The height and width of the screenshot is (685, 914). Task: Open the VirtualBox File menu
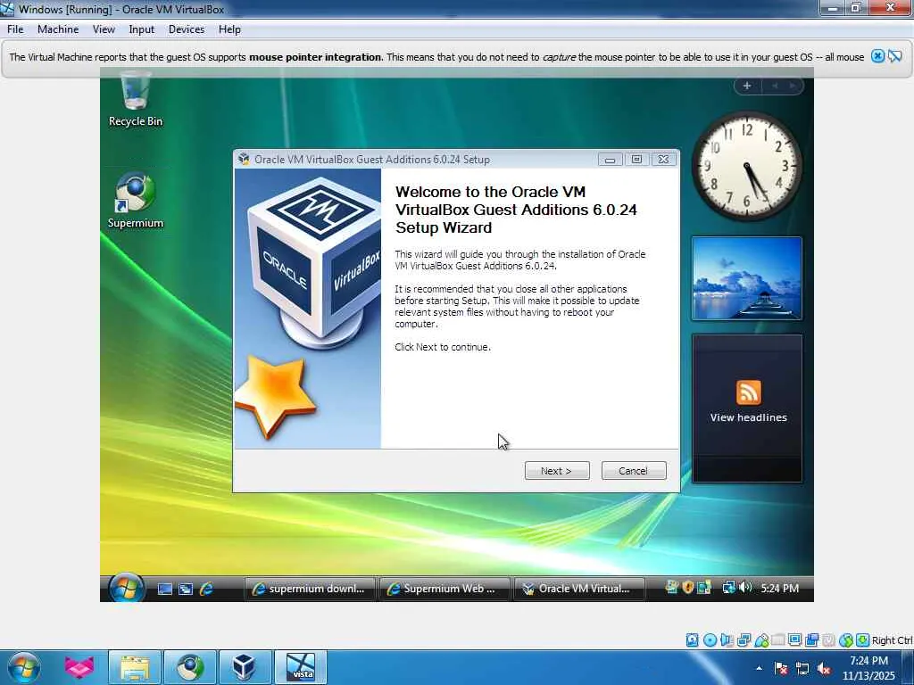click(15, 29)
